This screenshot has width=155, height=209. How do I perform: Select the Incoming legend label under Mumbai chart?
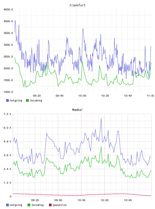(37, 205)
